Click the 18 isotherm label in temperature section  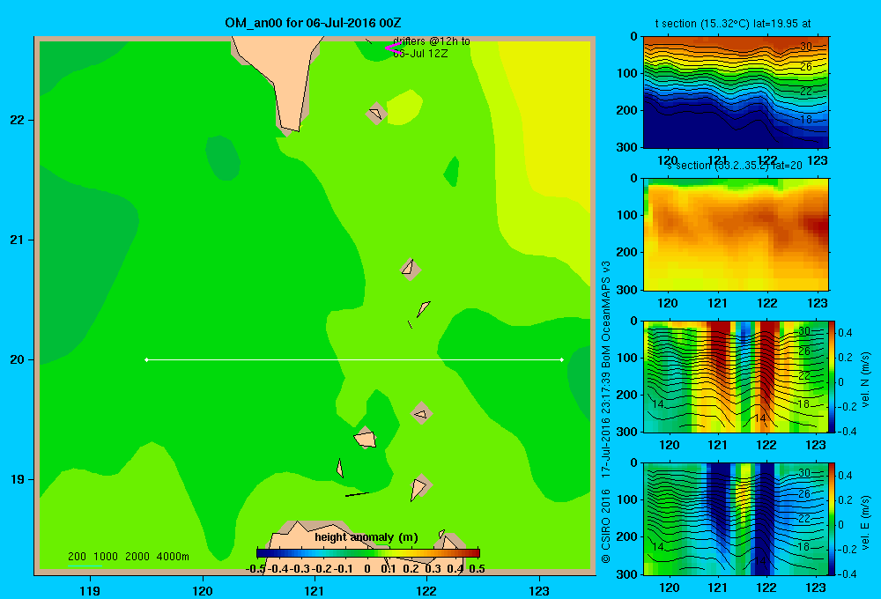(x=806, y=119)
